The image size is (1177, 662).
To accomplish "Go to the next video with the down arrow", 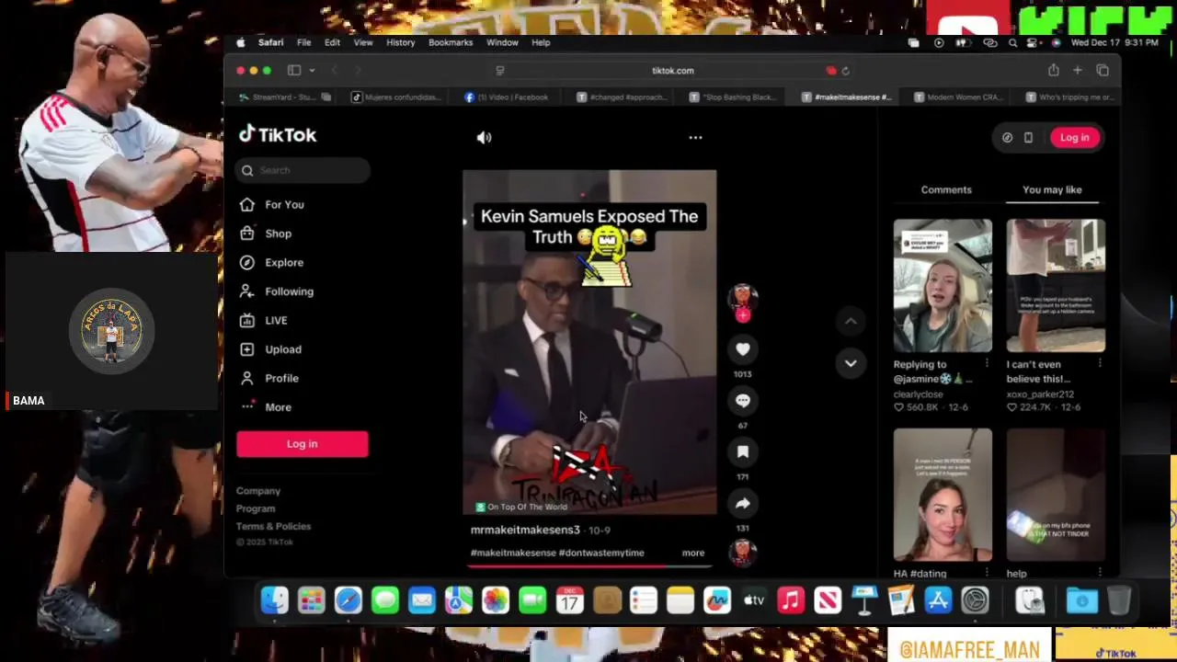I will tap(851, 363).
